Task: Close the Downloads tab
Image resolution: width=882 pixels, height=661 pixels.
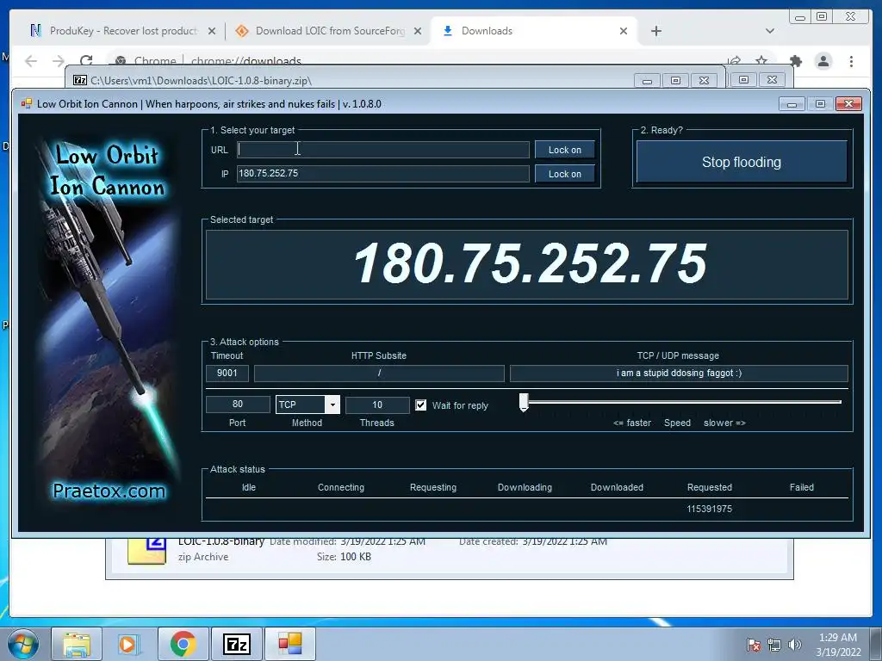Action: 624,31
